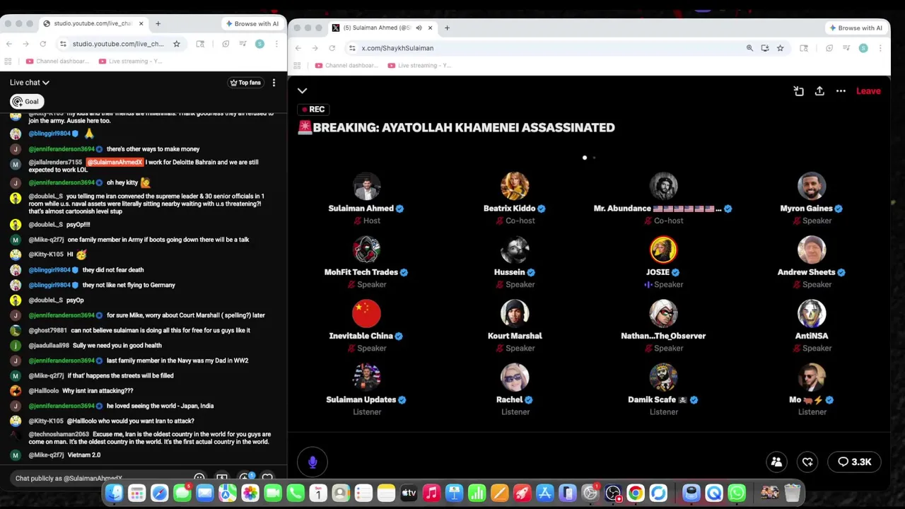Viewport: 905px width, 509px height.
Task: Click Andrew Sheets speaker name
Action: click(x=806, y=272)
